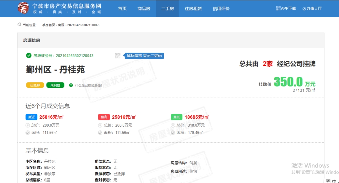Click the 350.0 listing price
The height and width of the screenshot is (183, 339).
288,81
